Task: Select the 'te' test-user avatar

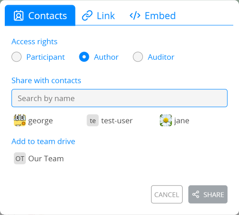Action: 93,120
